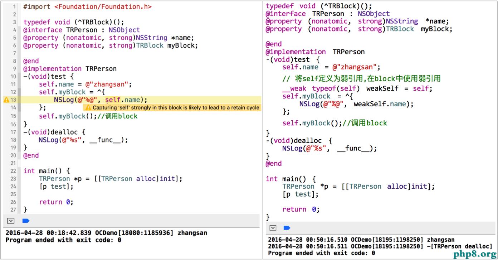Click the code folding ribbon next to line 12

(x=19, y=92)
